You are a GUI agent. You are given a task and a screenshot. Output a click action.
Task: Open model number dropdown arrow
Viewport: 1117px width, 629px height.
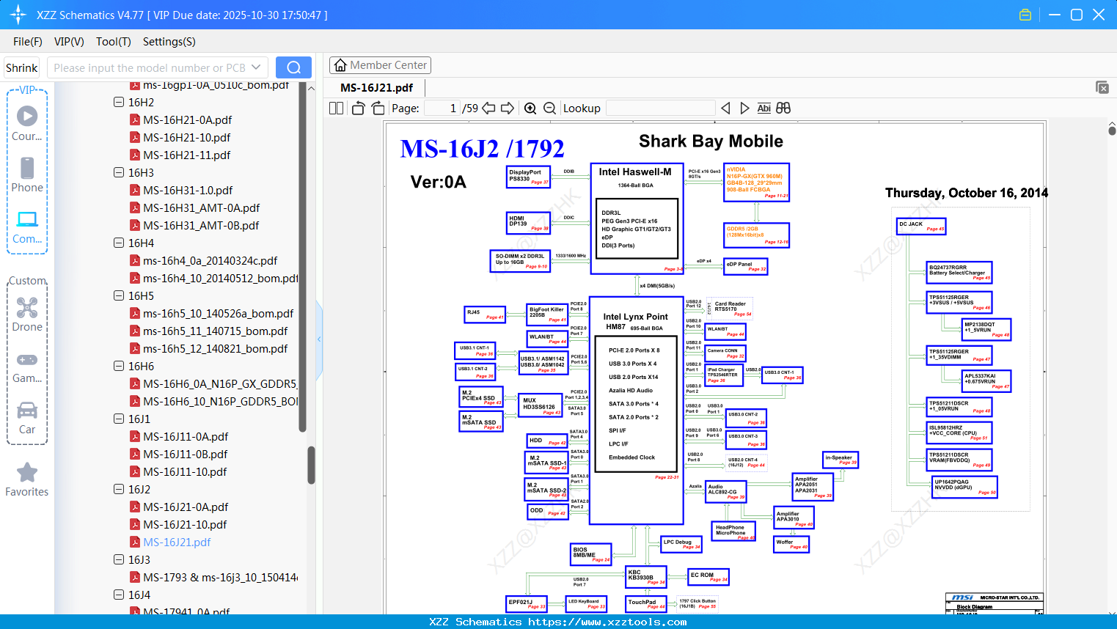pyautogui.click(x=256, y=67)
